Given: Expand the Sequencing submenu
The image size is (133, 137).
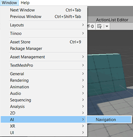Looking at the screenshot, I should pos(44,100).
